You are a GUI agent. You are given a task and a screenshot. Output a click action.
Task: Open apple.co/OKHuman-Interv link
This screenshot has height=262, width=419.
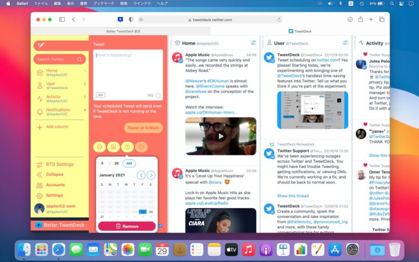click(x=211, y=112)
